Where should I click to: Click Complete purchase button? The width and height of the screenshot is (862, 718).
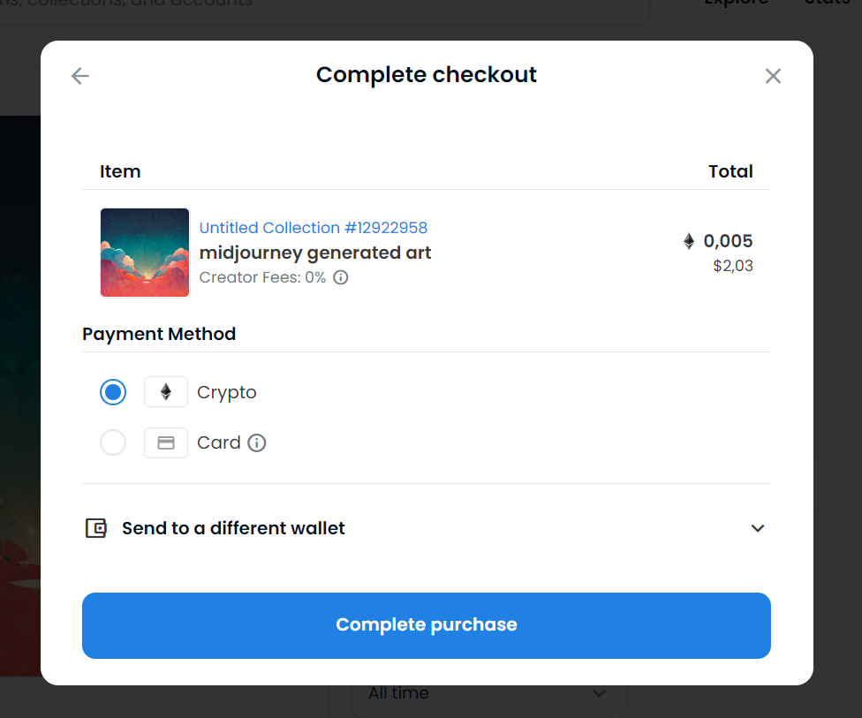coord(426,625)
